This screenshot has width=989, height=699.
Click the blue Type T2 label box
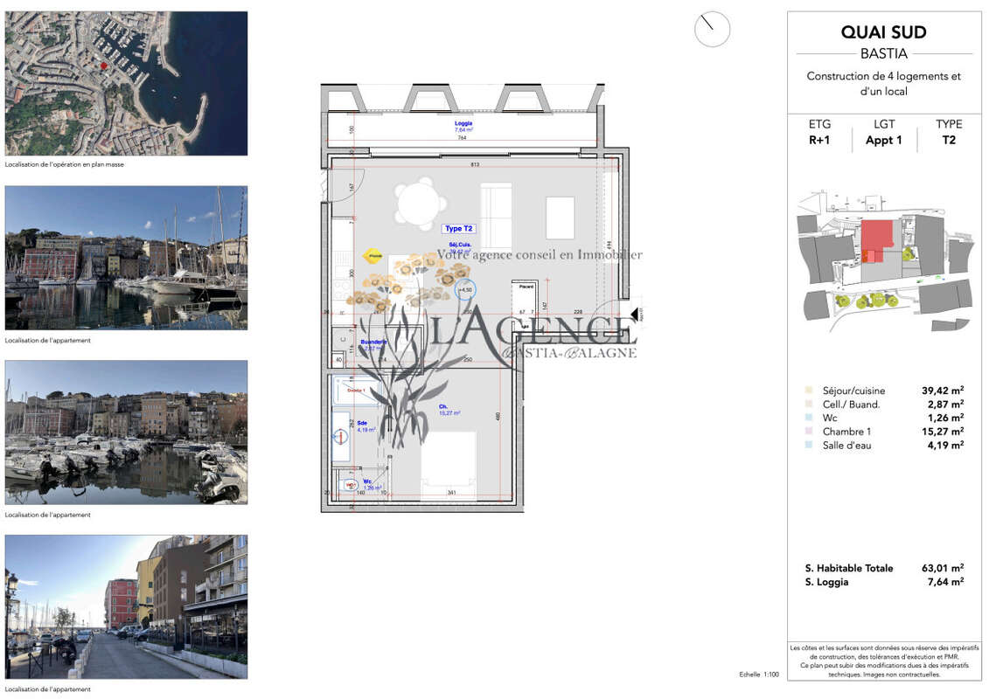point(458,228)
